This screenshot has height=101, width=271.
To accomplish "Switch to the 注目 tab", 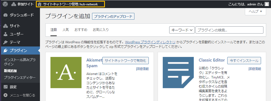I will [54, 30].
